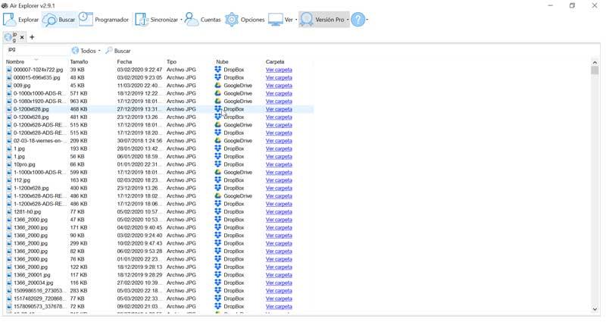Select file 10pro.jpg

pyautogui.click(x=24, y=164)
